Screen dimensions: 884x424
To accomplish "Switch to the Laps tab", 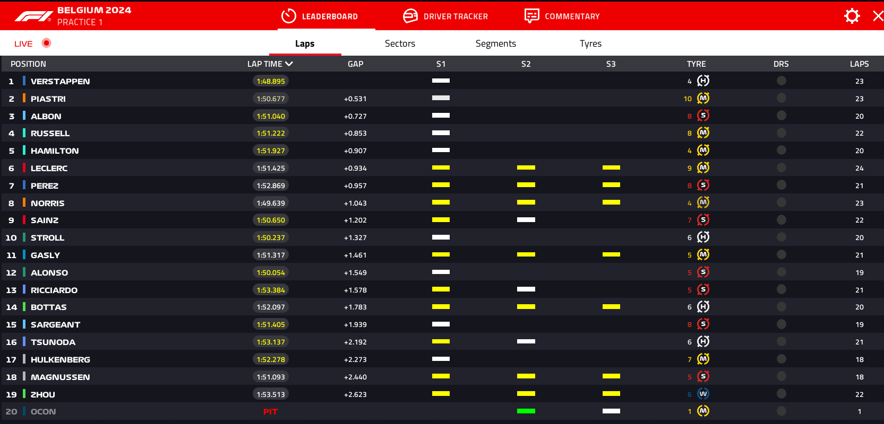I will pos(305,43).
